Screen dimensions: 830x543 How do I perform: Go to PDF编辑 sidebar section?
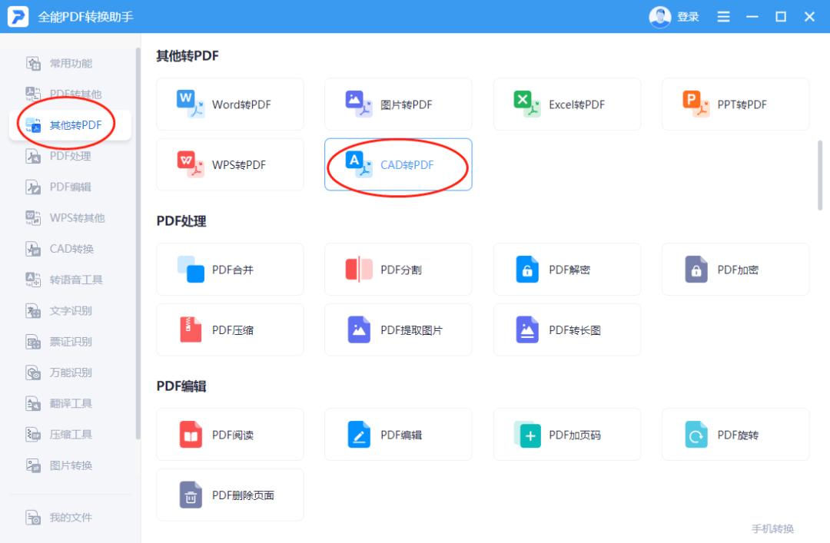point(70,187)
